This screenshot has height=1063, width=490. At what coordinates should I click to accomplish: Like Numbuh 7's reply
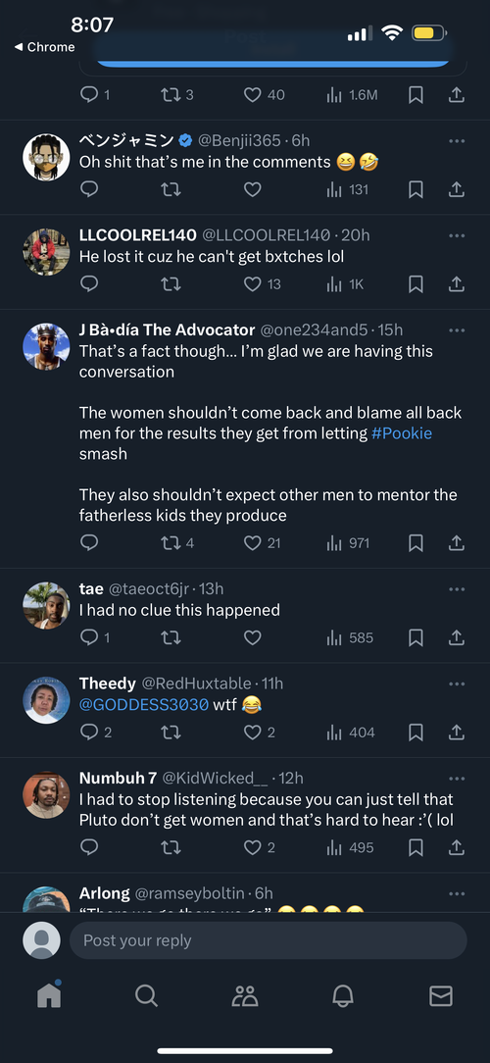tap(252, 847)
